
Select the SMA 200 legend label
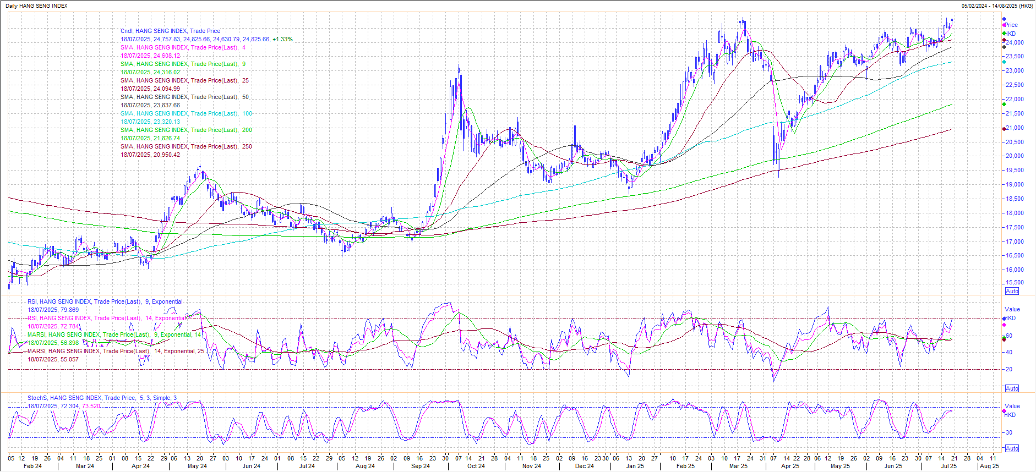186,130
